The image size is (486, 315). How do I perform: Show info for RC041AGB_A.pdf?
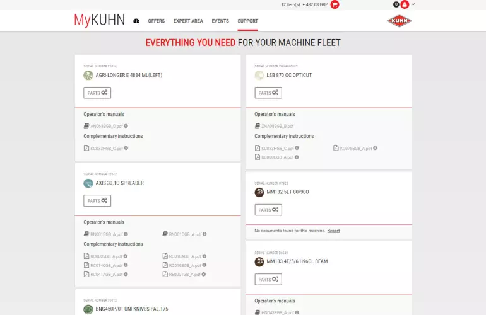pos(126,274)
